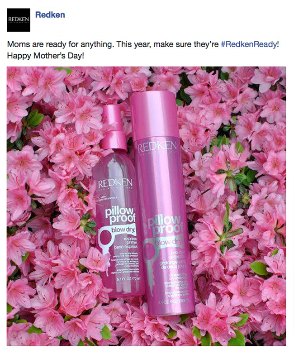Click the 'two day extender' text on can
This screenshot has width=294, height=354.
[177, 255]
